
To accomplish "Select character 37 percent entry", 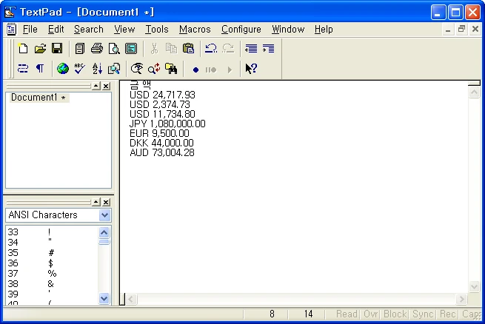I will (52, 274).
